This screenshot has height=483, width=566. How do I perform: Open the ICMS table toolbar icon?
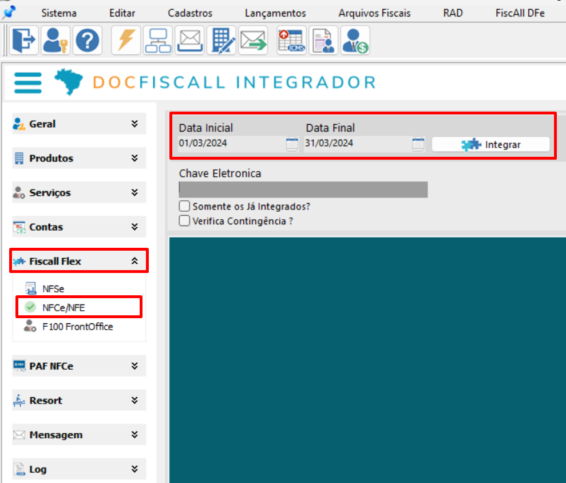292,40
